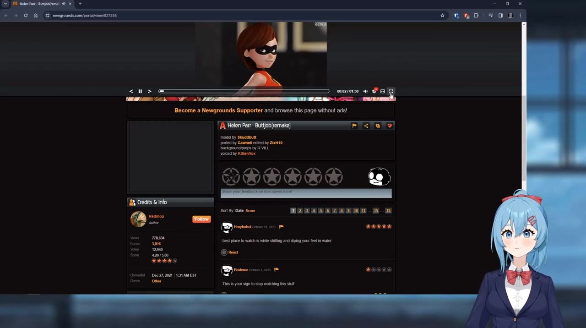Flag Hrnyfmboi's review with the flag icon
This screenshot has width=586, height=328.
(281, 227)
